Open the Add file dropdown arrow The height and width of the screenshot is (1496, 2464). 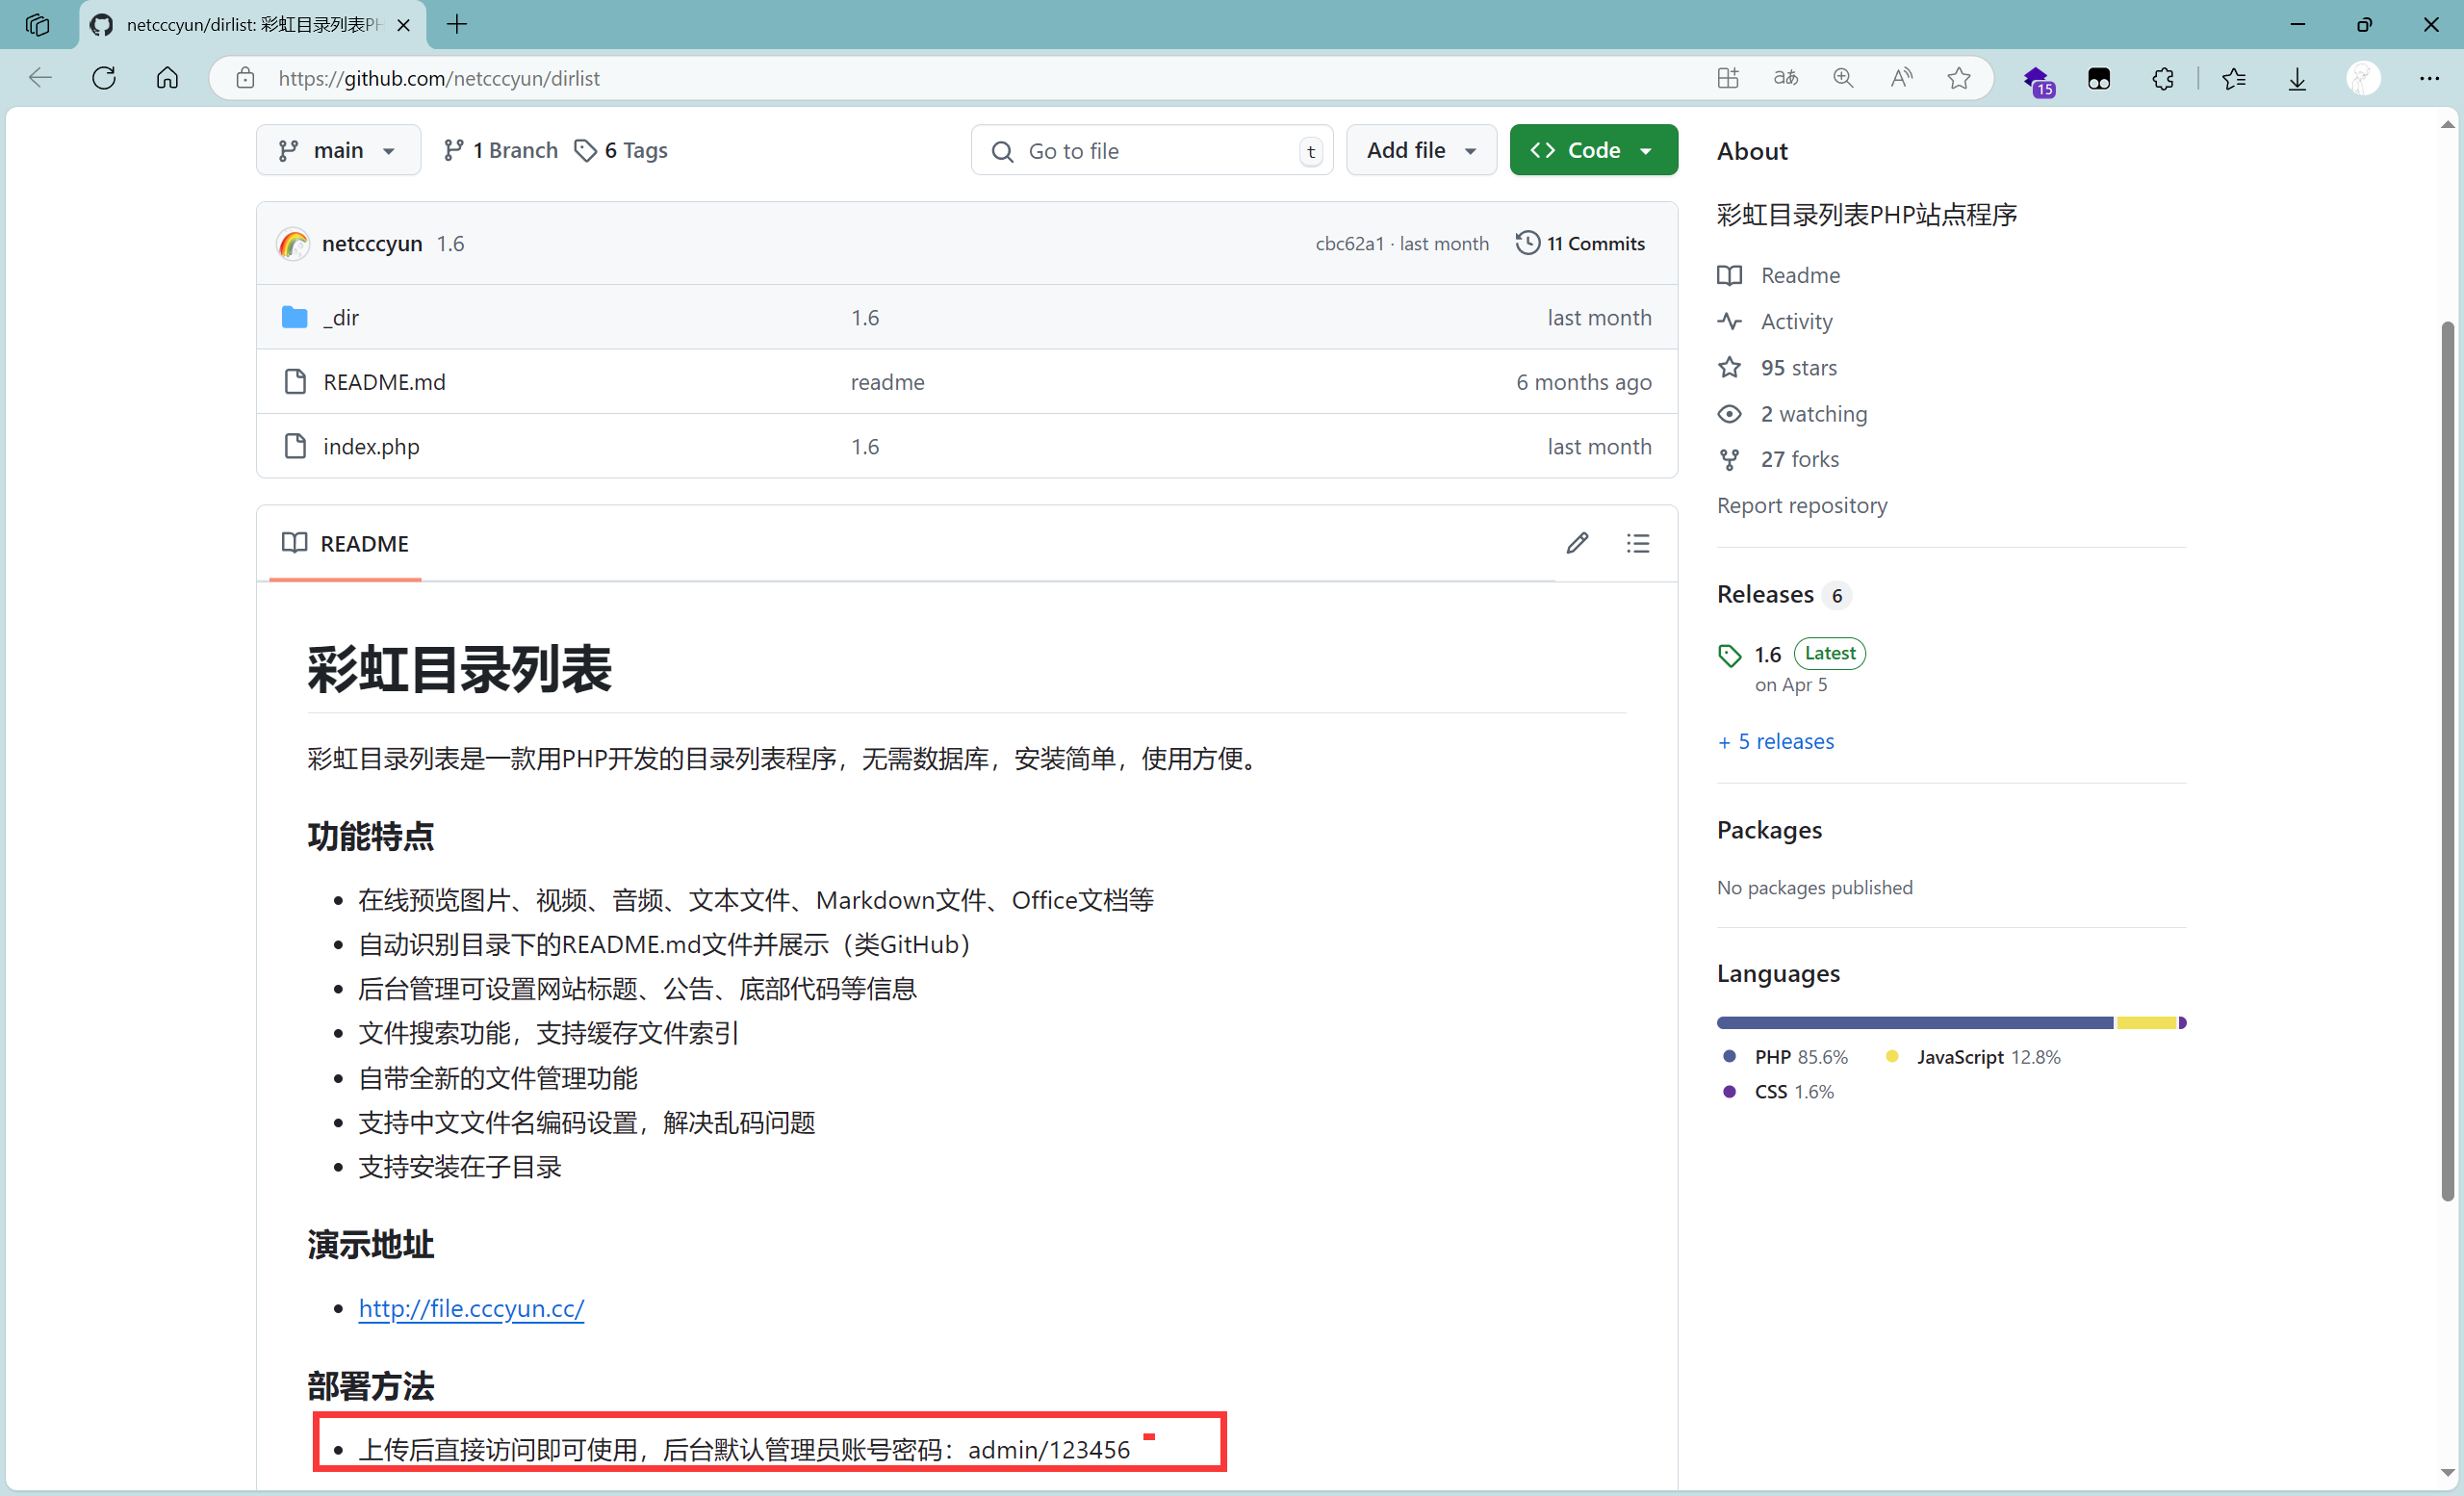[x=1469, y=150]
